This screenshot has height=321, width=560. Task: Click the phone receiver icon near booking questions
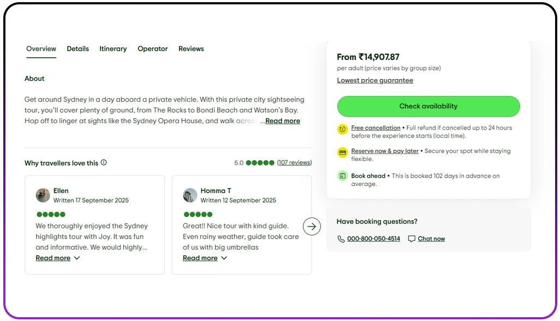click(x=340, y=239)
